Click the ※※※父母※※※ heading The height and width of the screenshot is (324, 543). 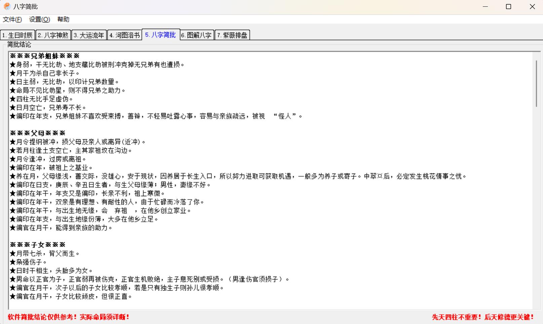[38, 133]
